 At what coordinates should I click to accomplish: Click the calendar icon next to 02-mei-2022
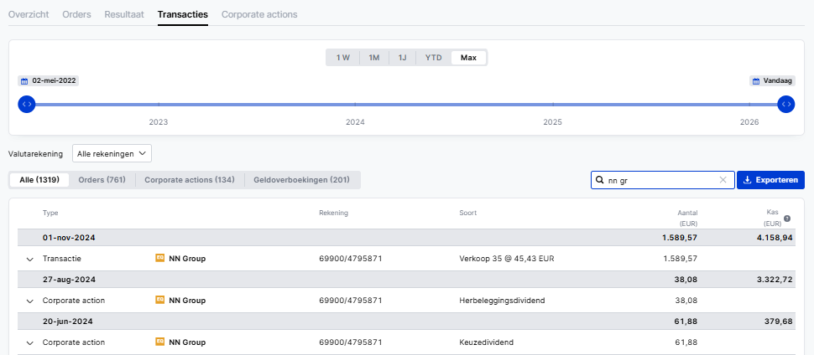click(24, 81)
